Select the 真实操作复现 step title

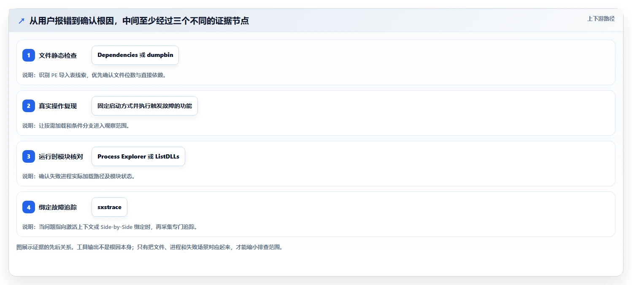[58, 106]
